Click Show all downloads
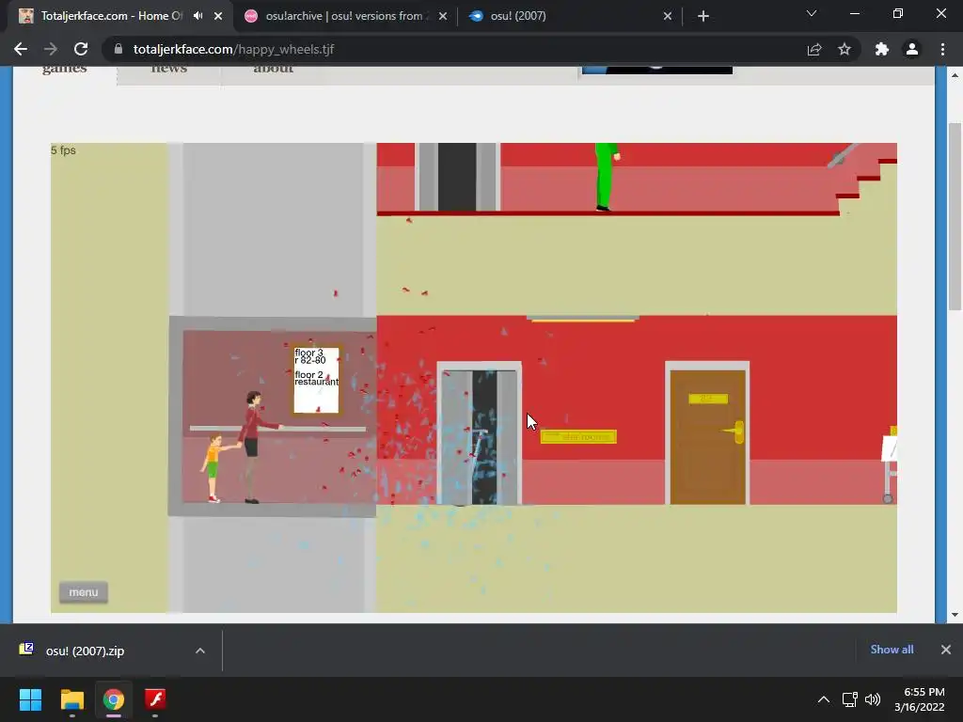 click(892, 650)
